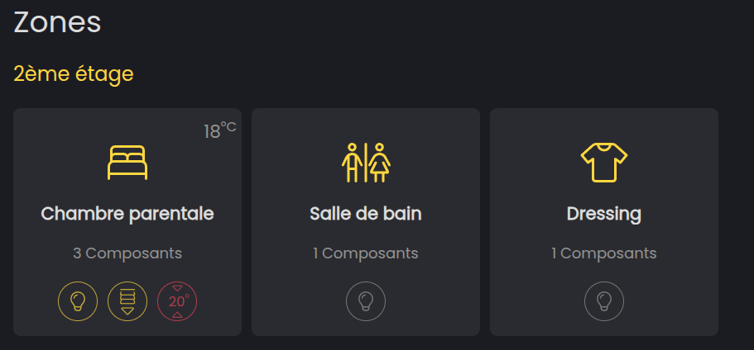Image resolution: width=754 pixels, height=350 pixels.
Task: Open the blinds control in Chambre parentale
Action: [x=127, y=301]
